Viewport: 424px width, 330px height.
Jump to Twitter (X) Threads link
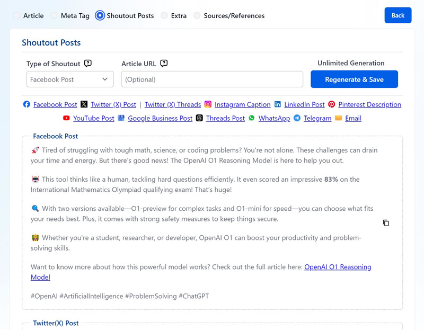[173, 104]
